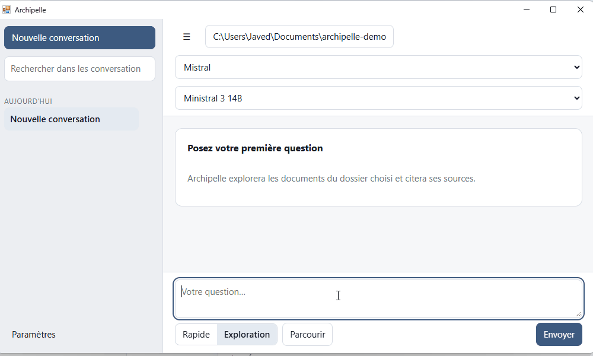Image resolution: width=593 pixels, height=356 pixels.
Task: Toggle the hamburger sidebar menu icon
Action: pos(186,37)
